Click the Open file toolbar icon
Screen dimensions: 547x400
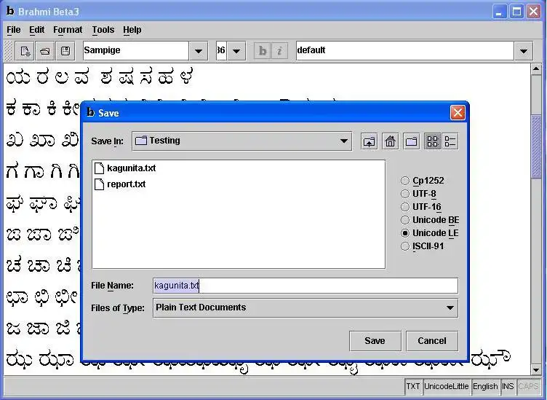45,51
